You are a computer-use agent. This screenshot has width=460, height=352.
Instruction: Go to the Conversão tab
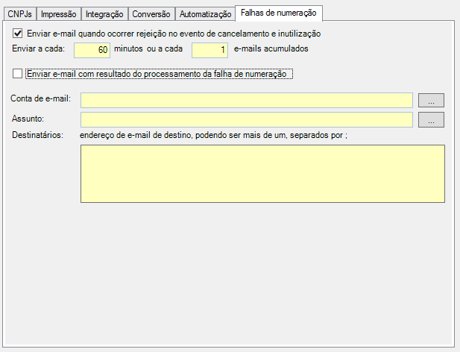point(151,14)
